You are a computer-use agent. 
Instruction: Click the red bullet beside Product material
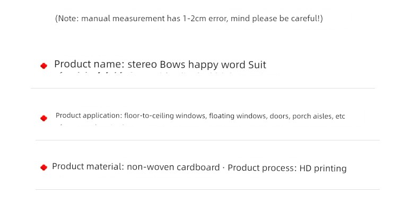44,167
